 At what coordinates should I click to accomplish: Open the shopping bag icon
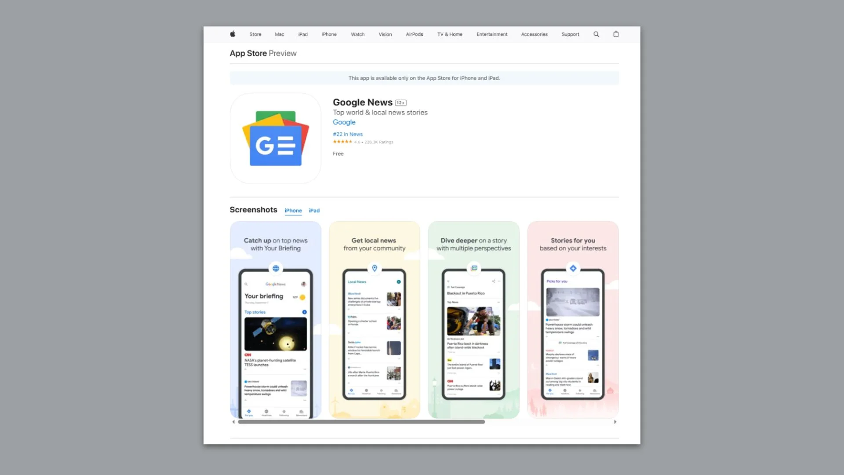pyautogui.click(x=616, y=34)
